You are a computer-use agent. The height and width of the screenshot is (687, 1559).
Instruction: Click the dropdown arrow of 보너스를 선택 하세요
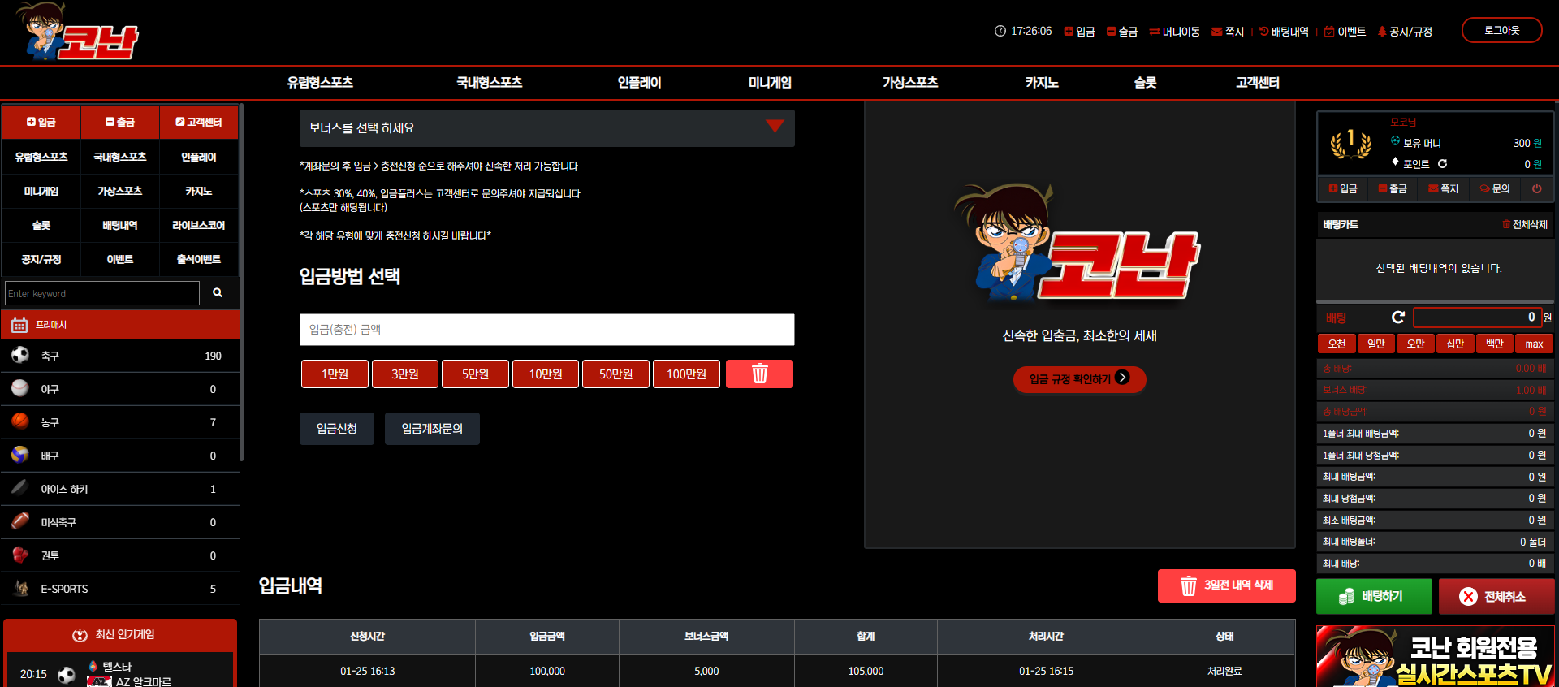tap(775, 127)
